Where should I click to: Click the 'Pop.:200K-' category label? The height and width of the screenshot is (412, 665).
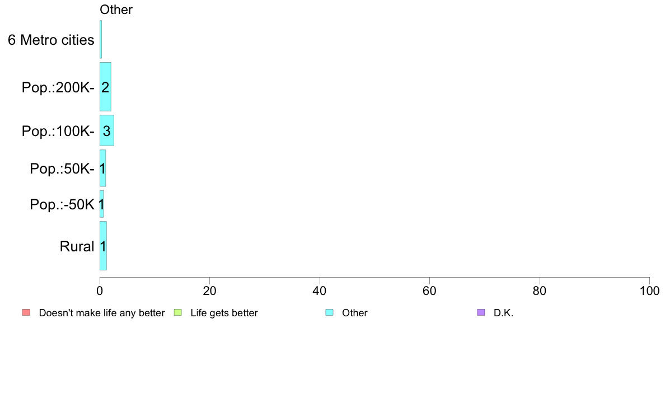[x=58, y=87]
